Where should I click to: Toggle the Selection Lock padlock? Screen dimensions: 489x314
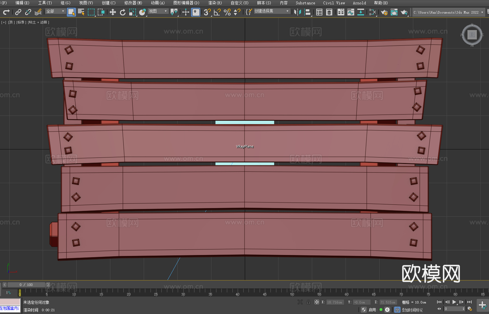[308, 302]
